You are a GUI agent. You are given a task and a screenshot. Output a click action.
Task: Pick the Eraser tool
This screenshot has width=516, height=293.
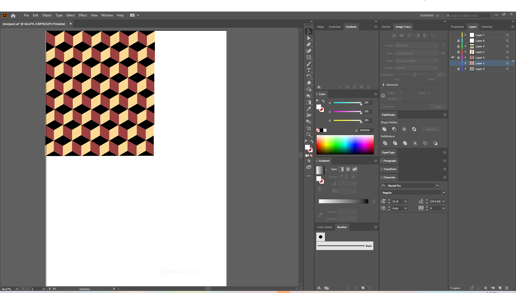[309, 83]
